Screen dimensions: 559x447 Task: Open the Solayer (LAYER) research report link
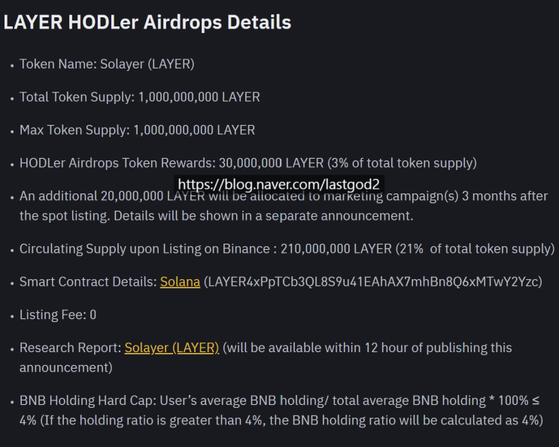(x=172, y=348)
